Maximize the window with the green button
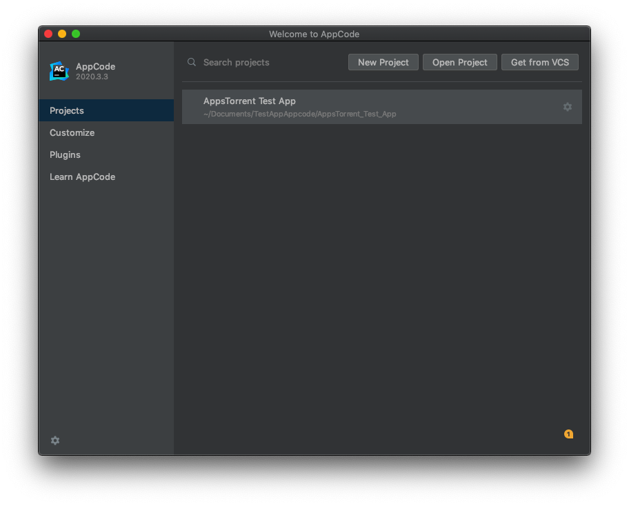This screenshot has width=629, height=506. 76,34
